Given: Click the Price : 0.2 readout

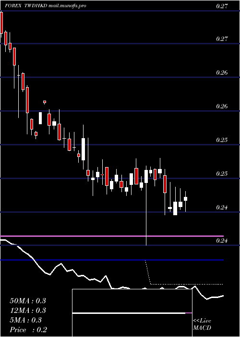Looking at the screenshot, I should [x=28, y=330].
